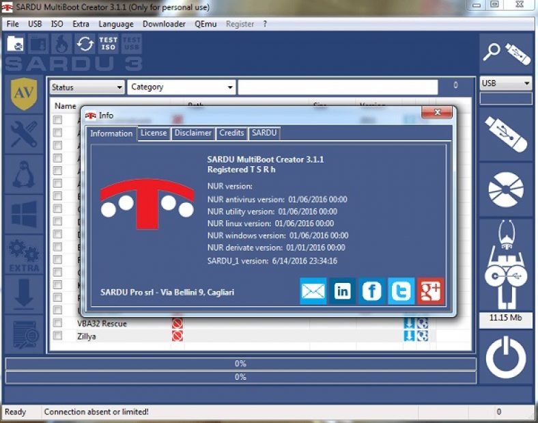
Task: Select the Linux penguin category
Action: (24, 174)
